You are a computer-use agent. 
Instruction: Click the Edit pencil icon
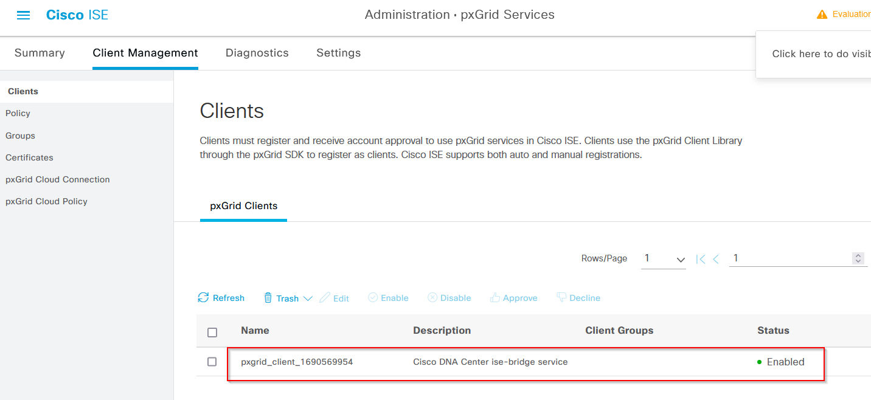tap(325, 297)
